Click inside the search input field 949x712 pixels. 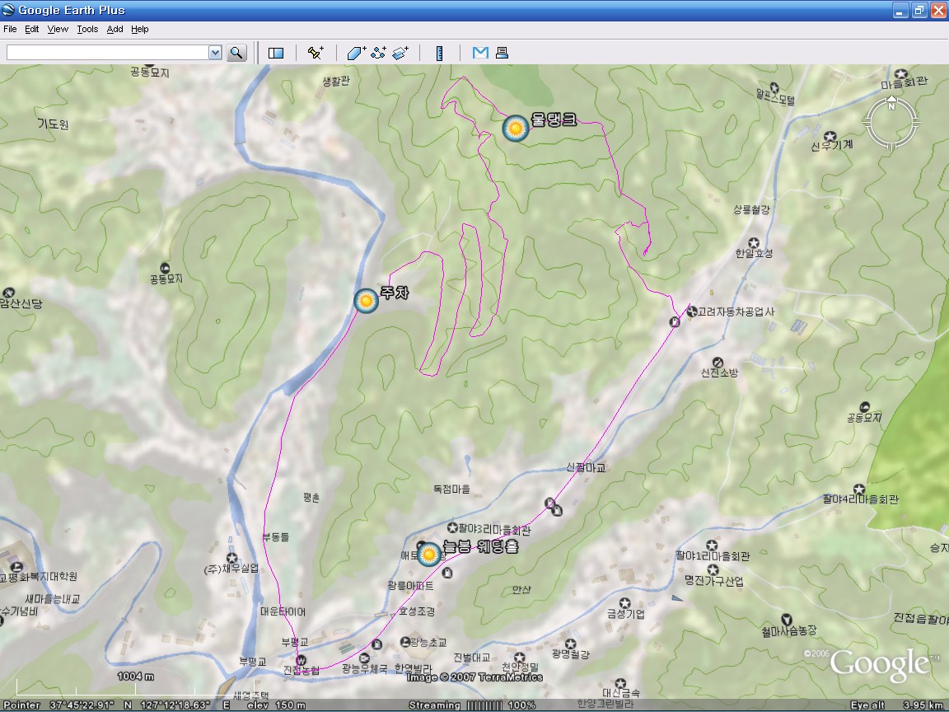(x=108, y=53)
